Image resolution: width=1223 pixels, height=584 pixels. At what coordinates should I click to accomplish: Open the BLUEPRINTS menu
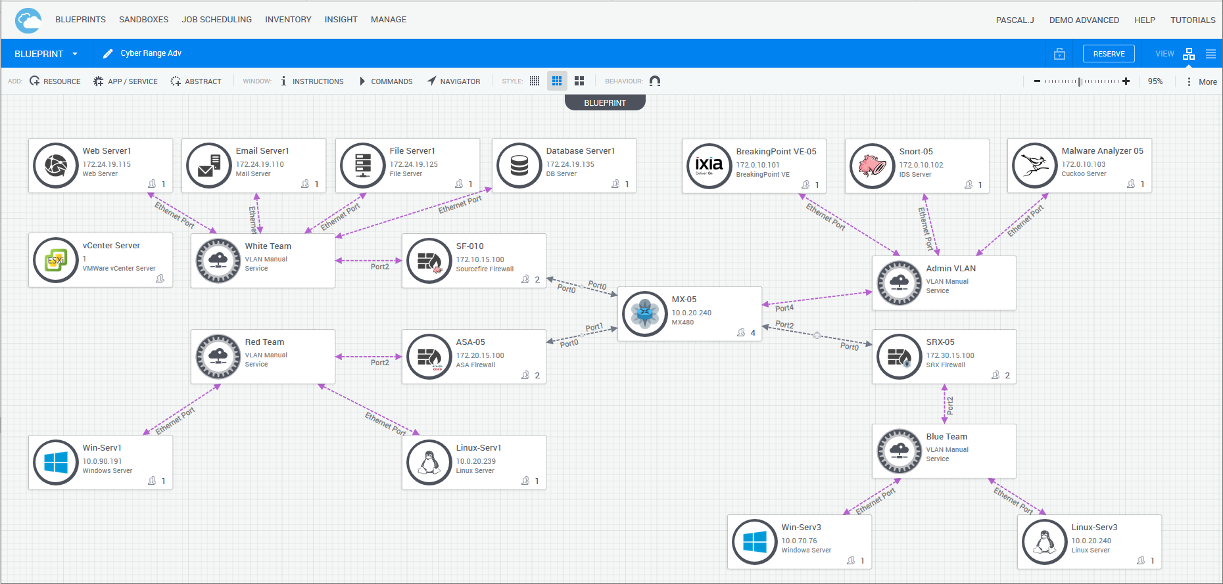pyautogui.click(x=80, y=20)
